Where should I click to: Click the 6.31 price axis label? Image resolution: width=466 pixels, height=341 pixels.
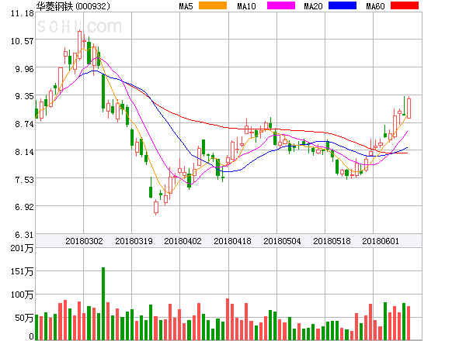click(x=24, y=235)
